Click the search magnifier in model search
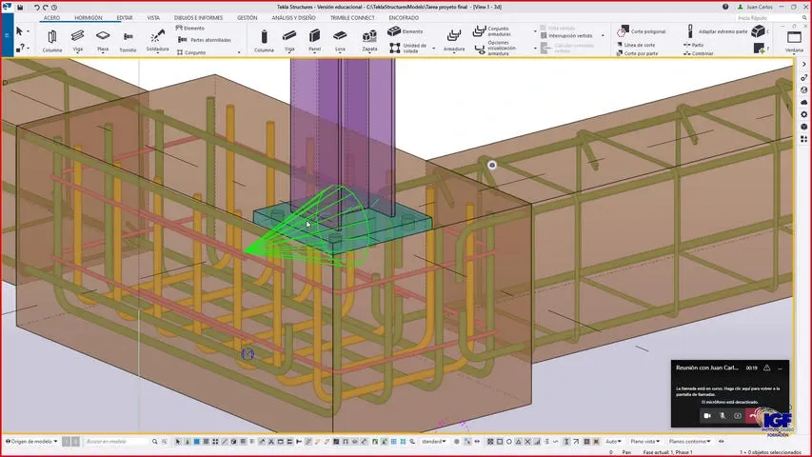This screenshot has height=457, width=812. click(154, 442)
